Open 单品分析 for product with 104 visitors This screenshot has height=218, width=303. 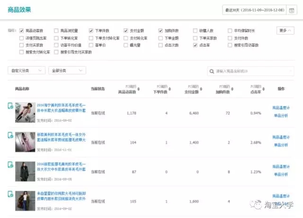coord(281,145)
